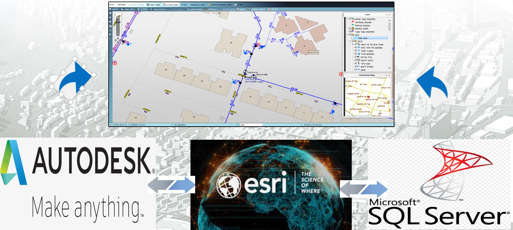The height and width of the screenshot is (230, 513).
Task: Click the plus button atop the zoom slider
Action: tap(118, 18)
